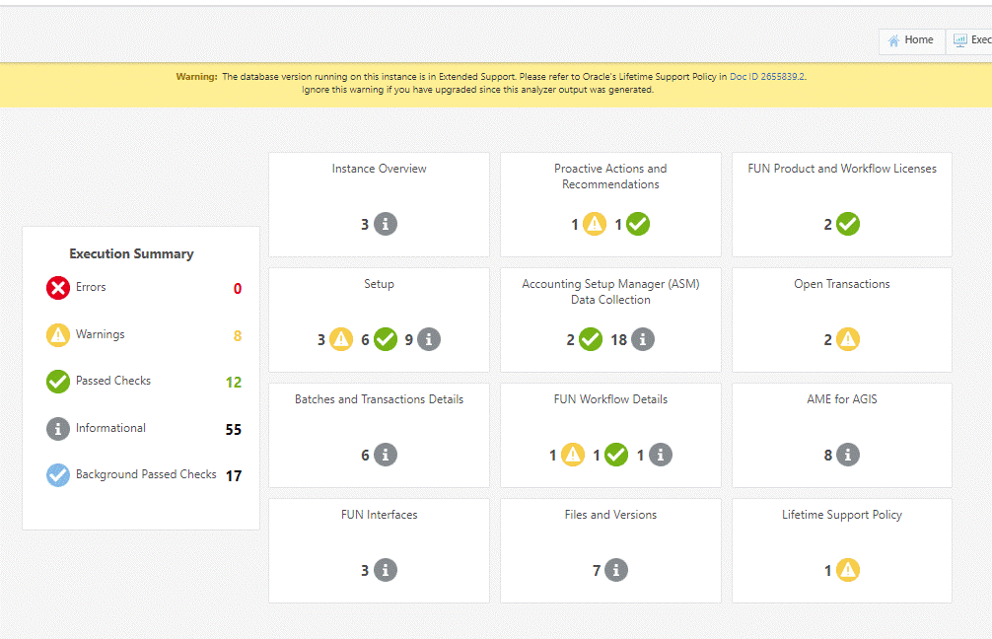The width and height of the screenshot is (992, 639).
Task: Click the warning icon in FUN Workflow Details
Action: point(573,455)
